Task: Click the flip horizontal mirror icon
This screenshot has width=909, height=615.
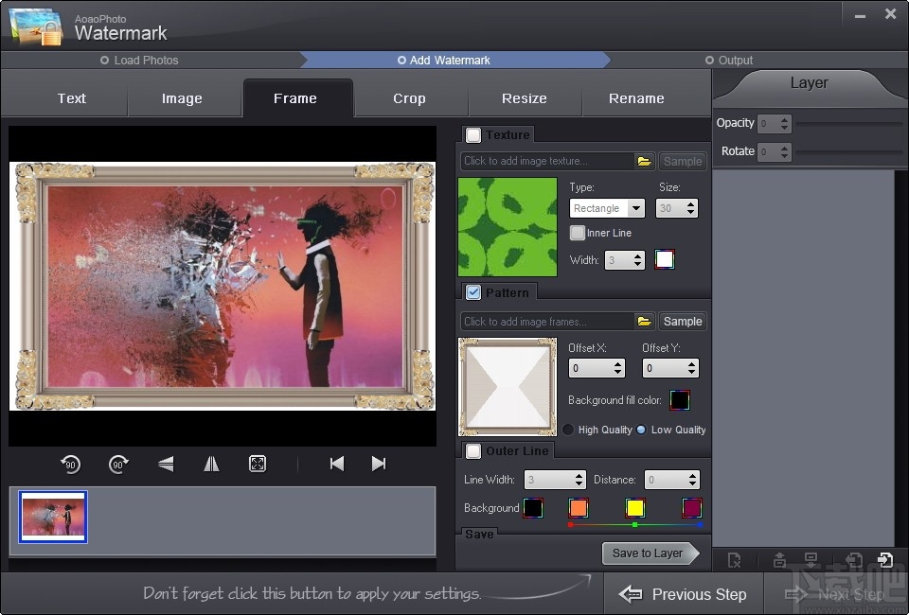Action: coord(212,464)
